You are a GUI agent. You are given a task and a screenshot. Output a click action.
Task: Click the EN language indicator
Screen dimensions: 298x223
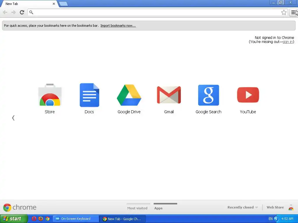click(270, 219)
